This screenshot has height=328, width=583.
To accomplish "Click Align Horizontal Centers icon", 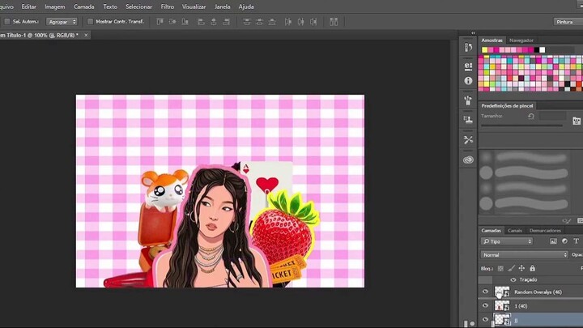I will tap(214, 22).
